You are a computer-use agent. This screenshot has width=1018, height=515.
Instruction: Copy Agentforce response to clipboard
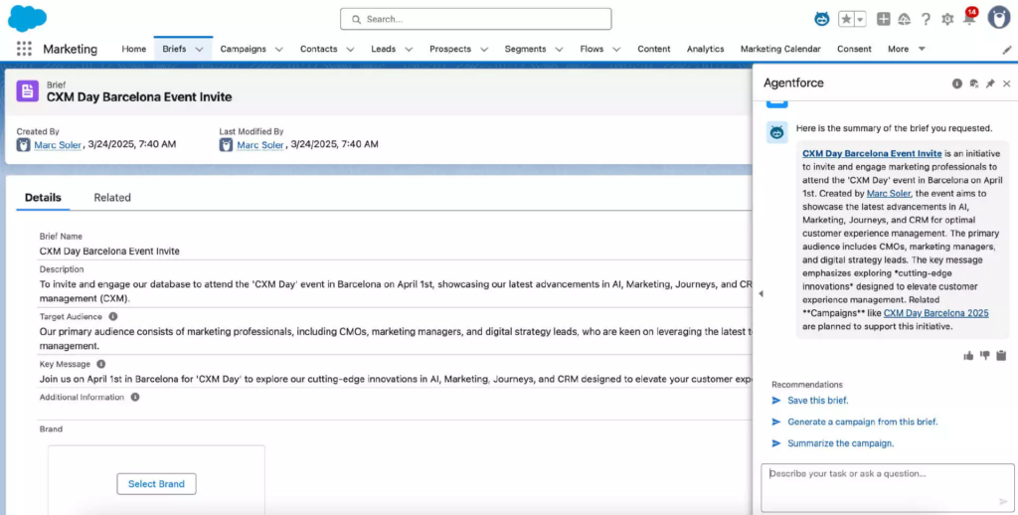pyautogui.click(x=1001, y=355)
